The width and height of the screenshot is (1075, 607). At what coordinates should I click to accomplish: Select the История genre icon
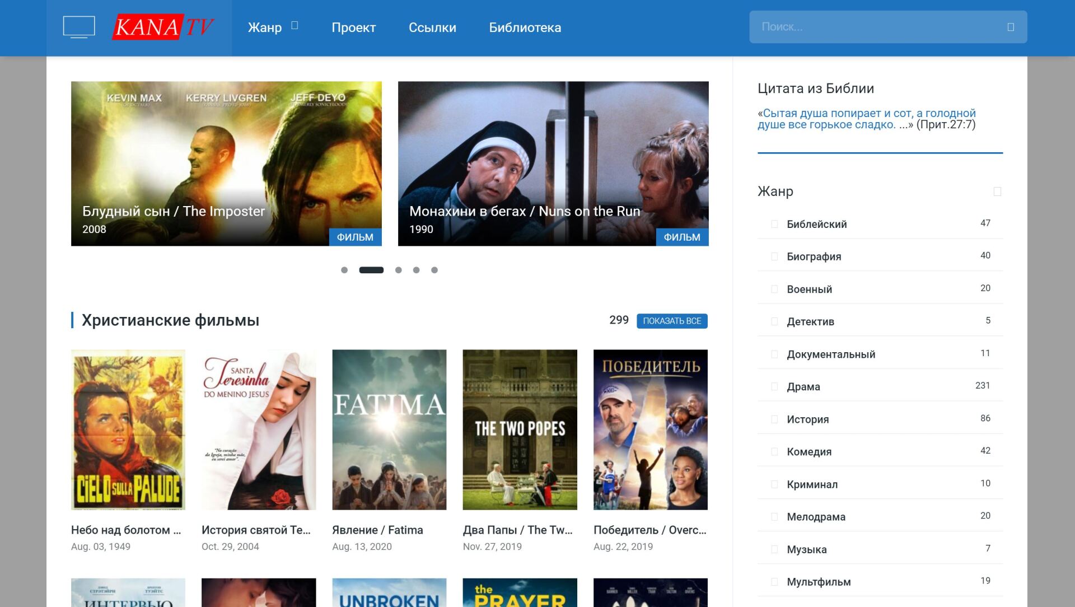[x=774, y=419]
